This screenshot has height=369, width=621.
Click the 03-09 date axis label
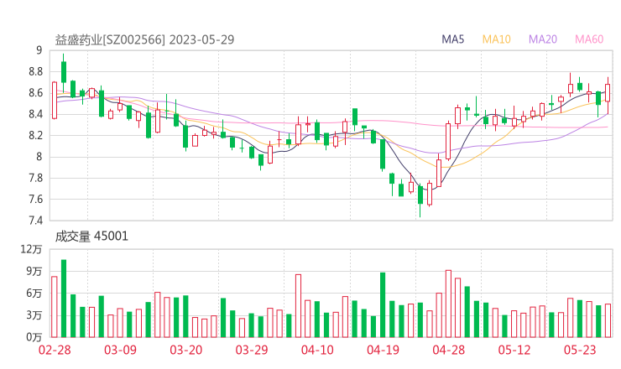tap(120, 350)
